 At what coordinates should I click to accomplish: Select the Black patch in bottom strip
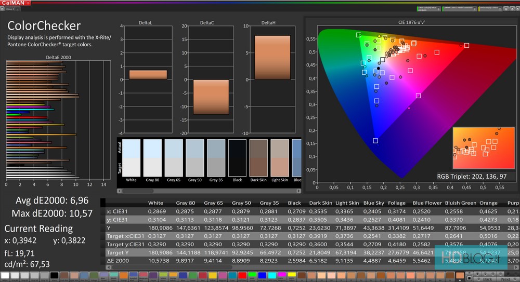(54, 275)
